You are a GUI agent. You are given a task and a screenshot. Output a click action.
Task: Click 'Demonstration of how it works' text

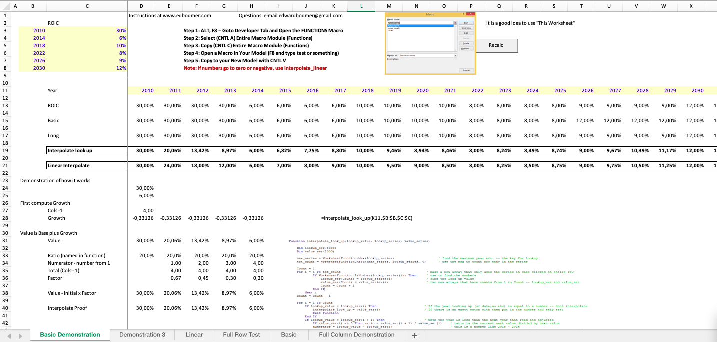55,180
